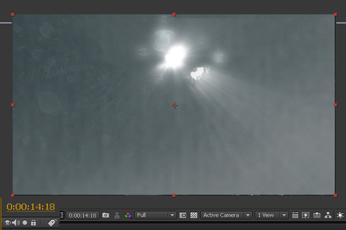Click the bottom-right red layer handle

[336, 195]
